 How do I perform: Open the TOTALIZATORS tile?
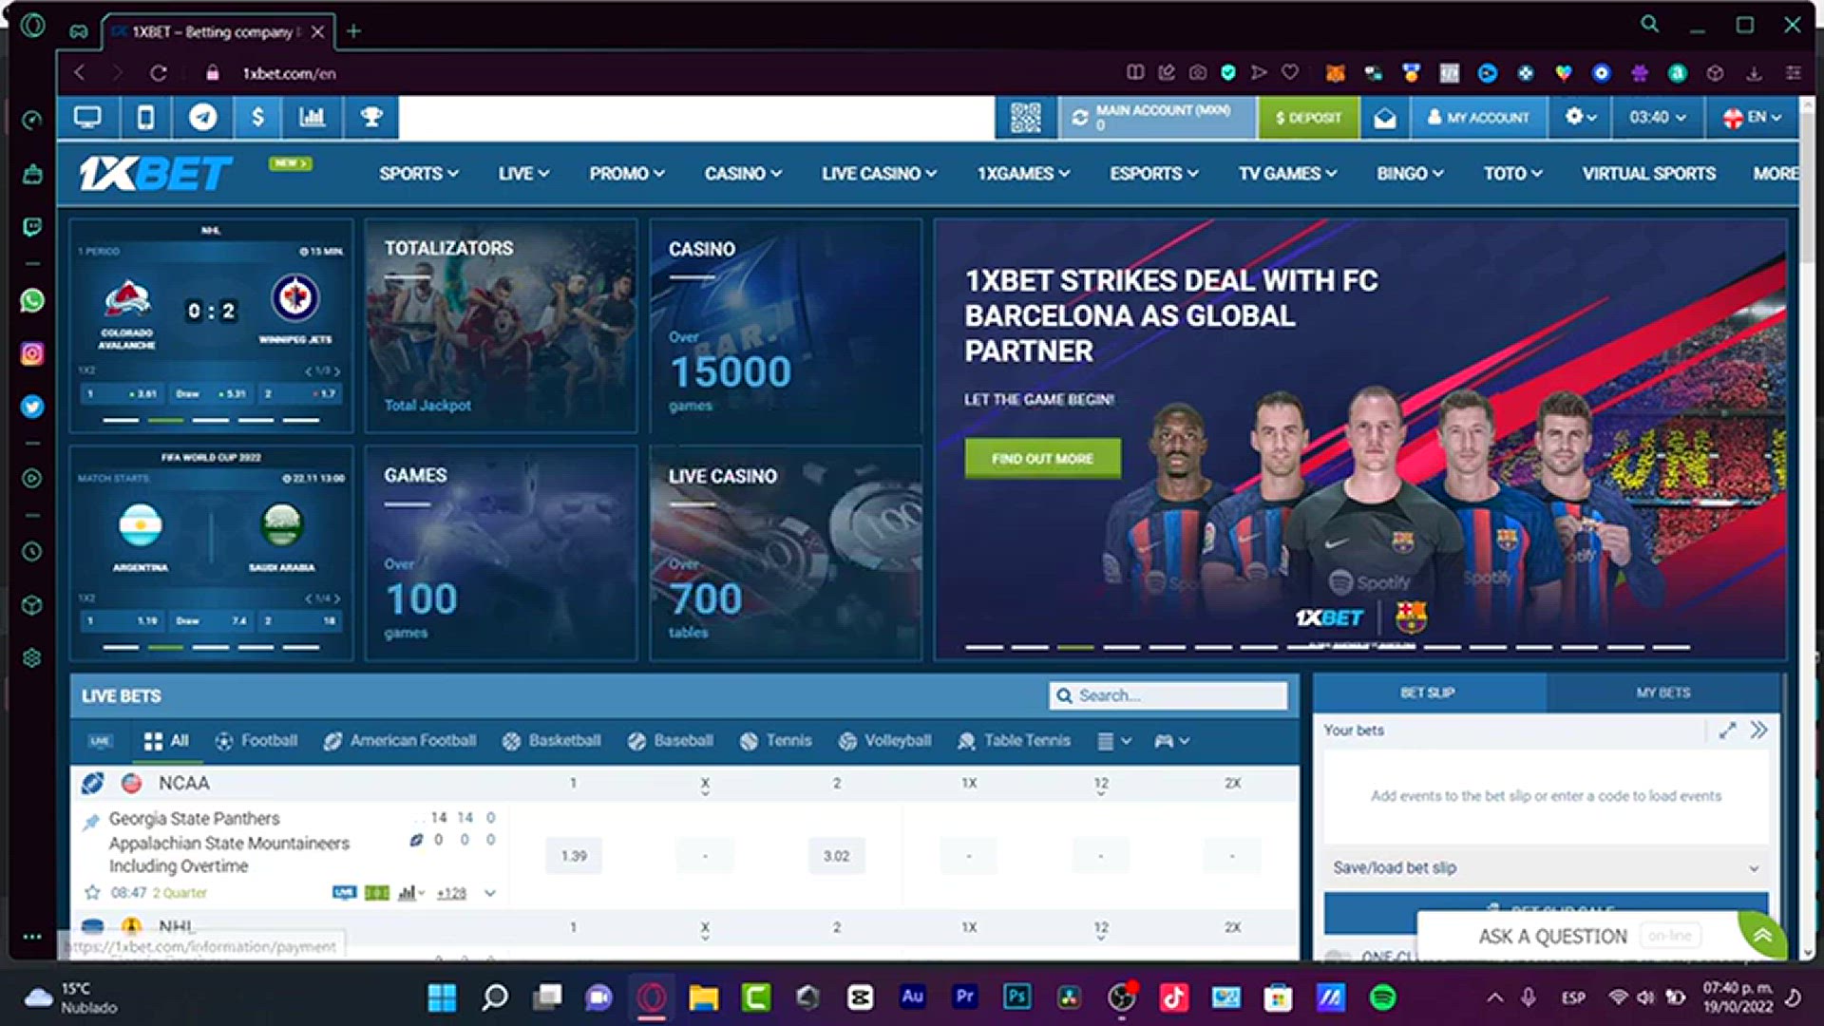(501, 326)
